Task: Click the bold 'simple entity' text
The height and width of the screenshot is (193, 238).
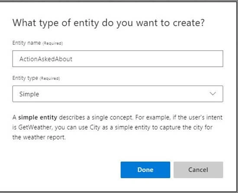Action: coord(38,118)
